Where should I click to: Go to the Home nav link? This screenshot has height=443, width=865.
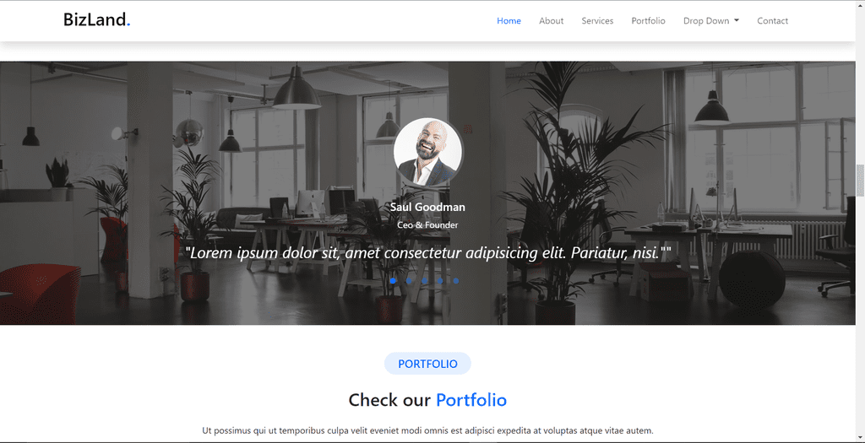coord(509,21)
